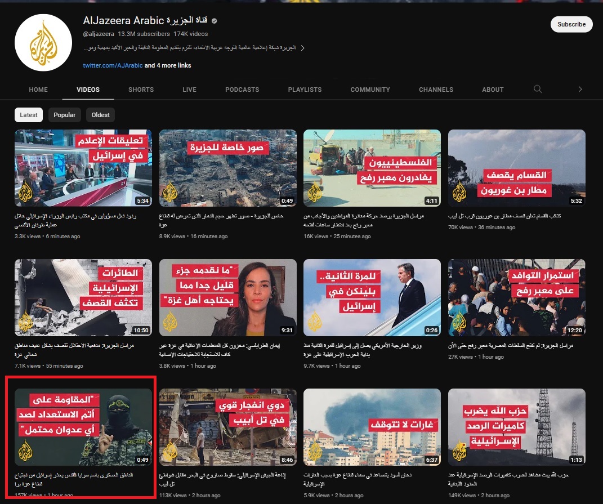Open title of video with 5.9K views
The image size is (603, 504).
(x=358, y=479)
